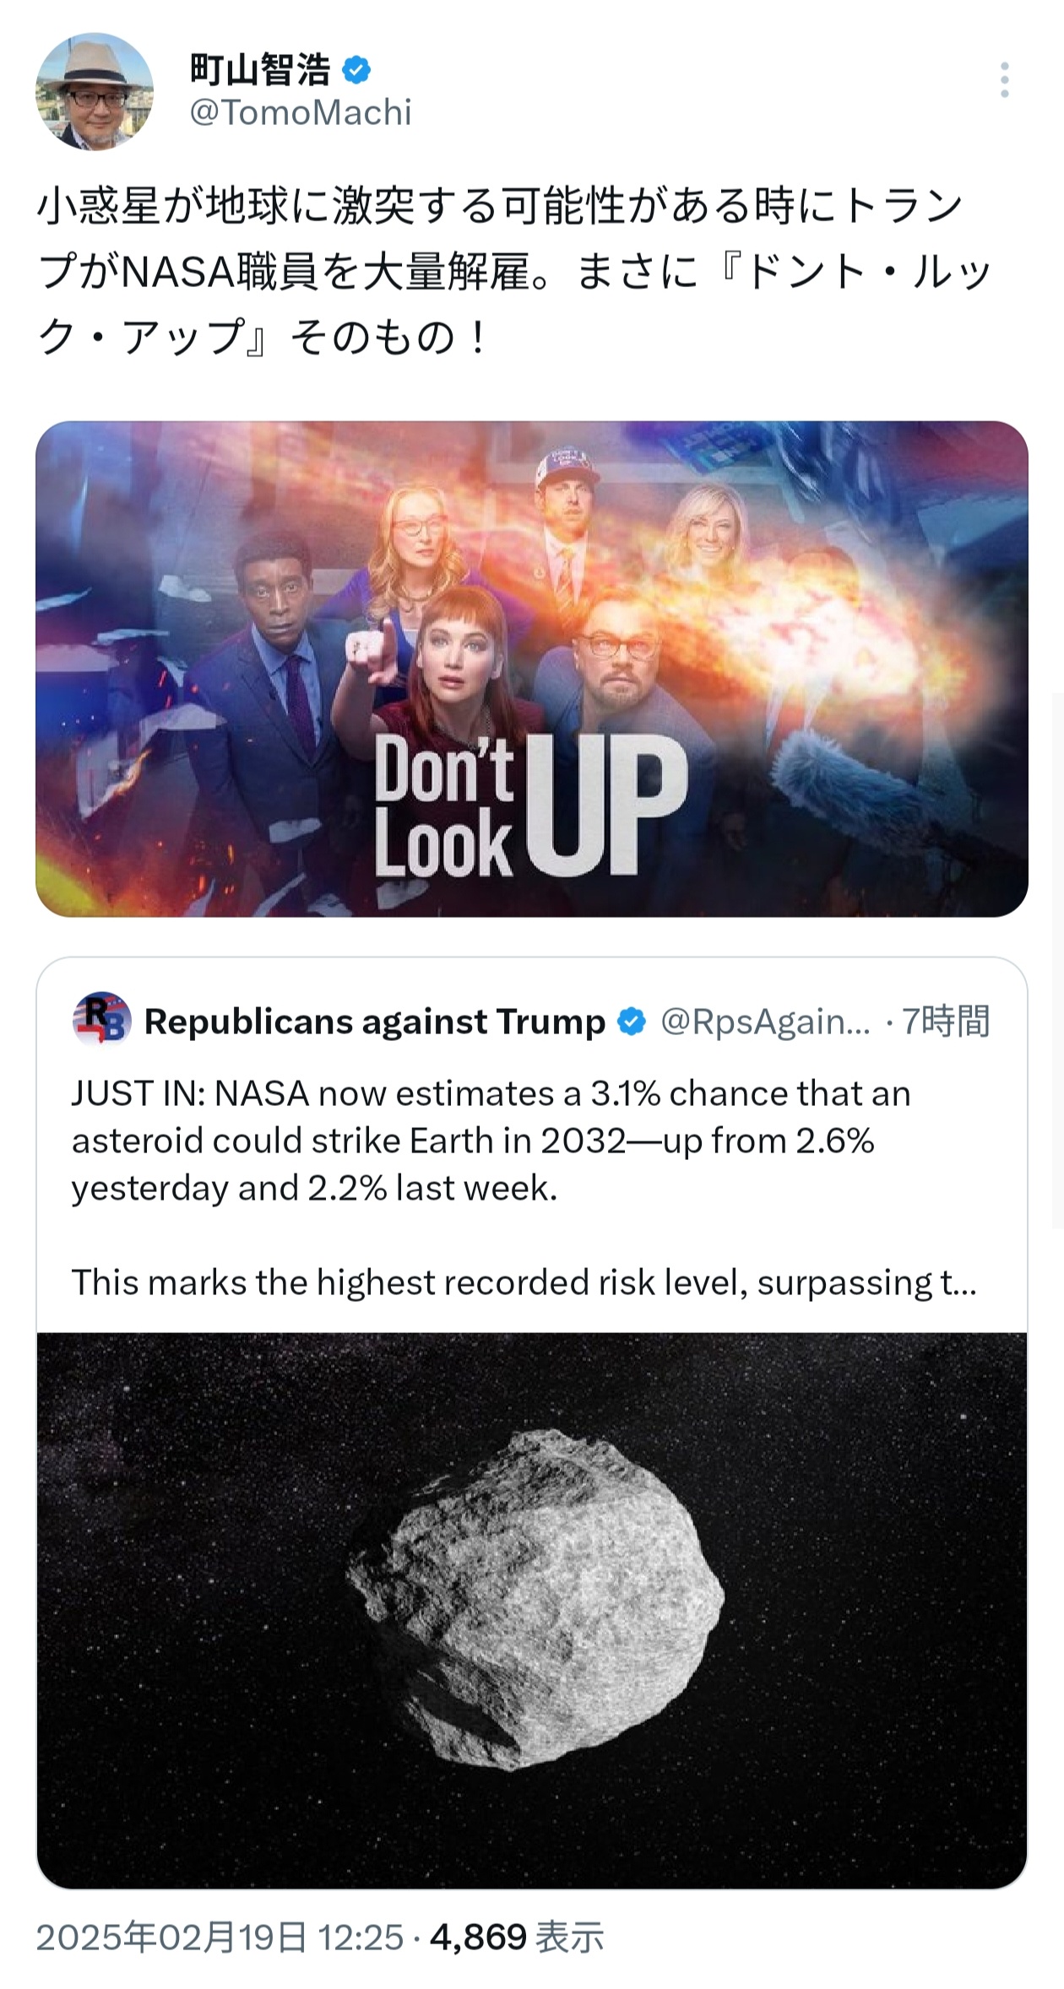
Task: Click the Japanese tweet text about 小惑星
Action: pyautogui.click(x=515, y=272)
